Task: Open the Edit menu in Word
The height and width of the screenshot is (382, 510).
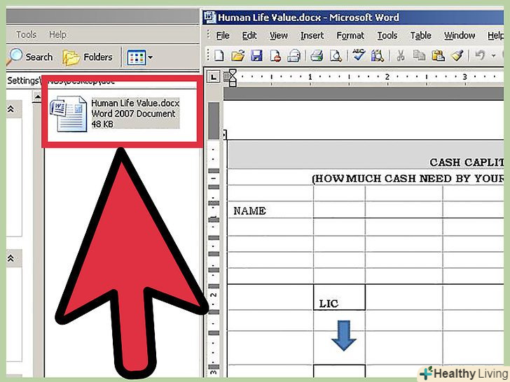Action: pyautogui.click(x=249, y=36)
